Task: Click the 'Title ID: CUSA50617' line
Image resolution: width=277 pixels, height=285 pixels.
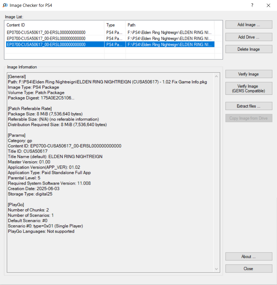Action: (28, 151)
